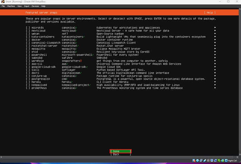The width and height of the screenshot is (241, 164).
Task: Open the Machine menu
Action: coord(11,6)
